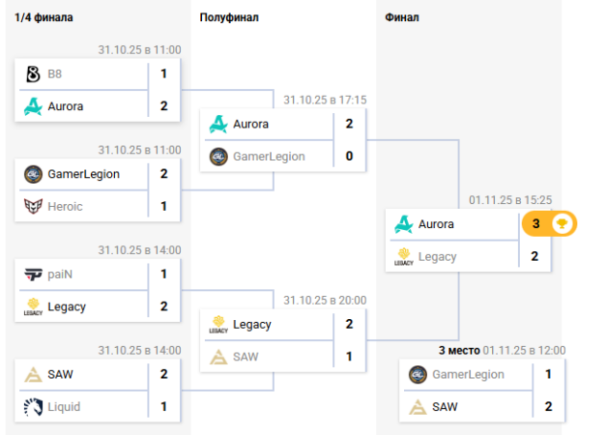Click Aurora logo in the final match
The image size is (607, 435).
click(403, 224)
